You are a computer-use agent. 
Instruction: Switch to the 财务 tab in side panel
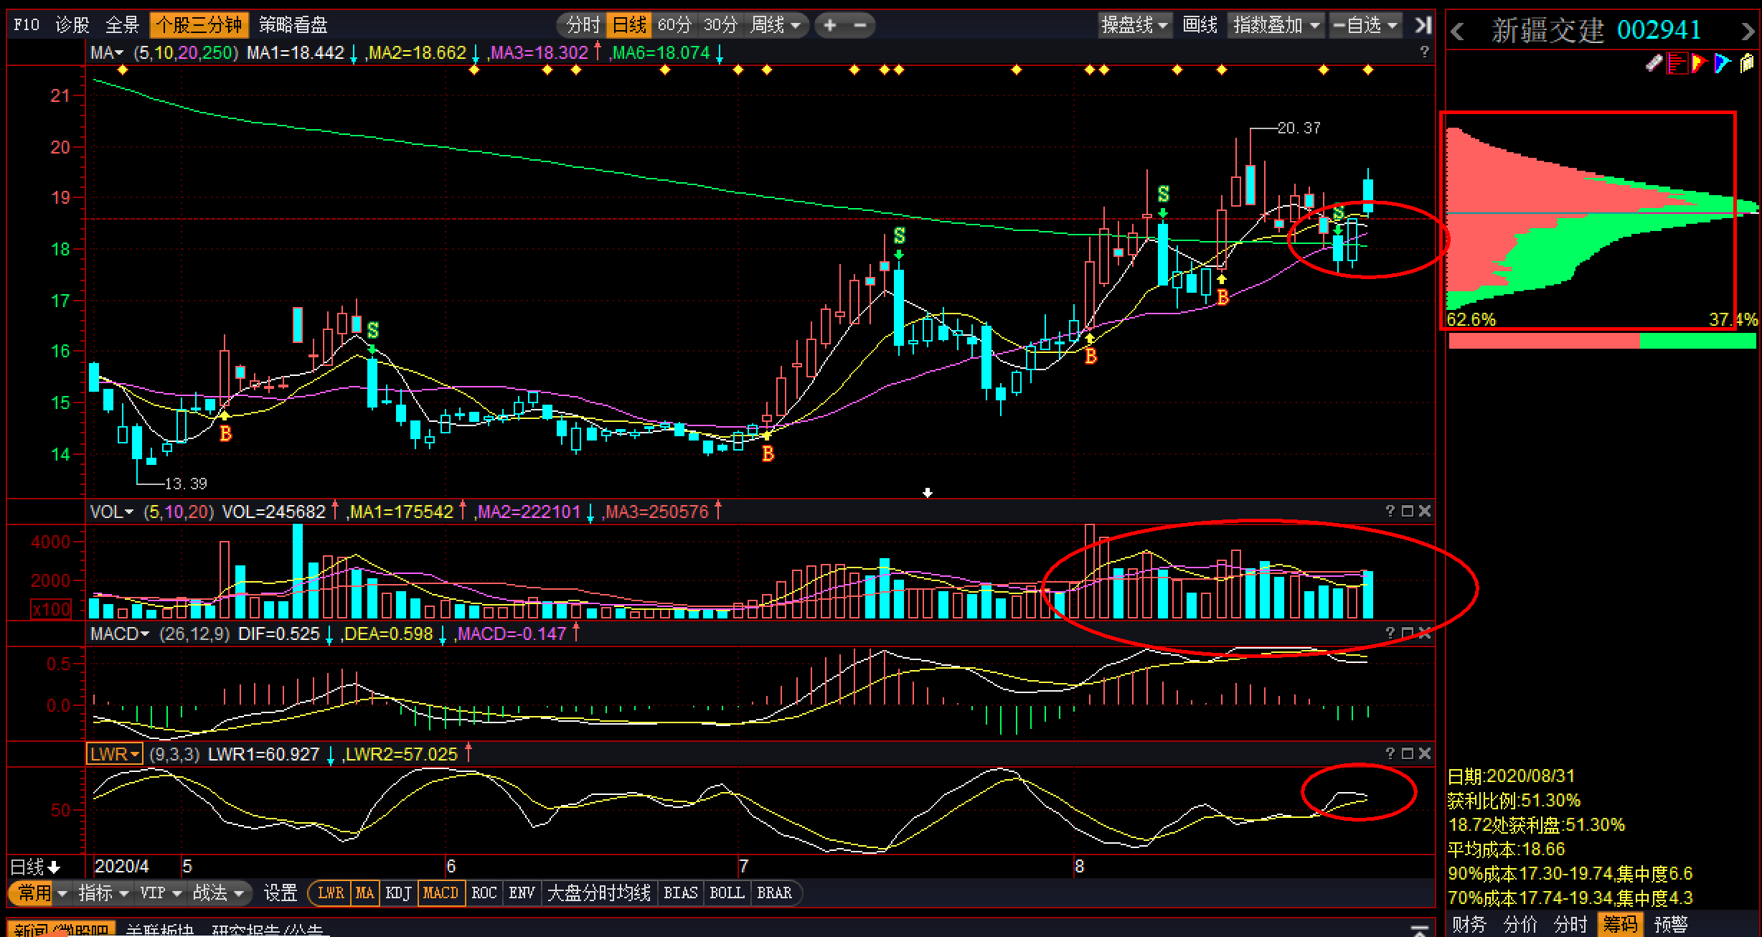coord(1469,924)
